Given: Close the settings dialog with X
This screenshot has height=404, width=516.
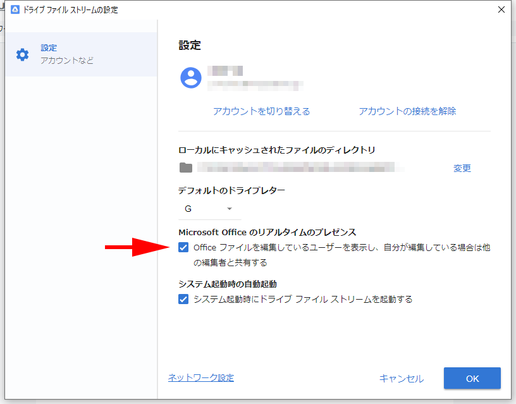Looking at the screenshot, I should coord(501,9).
